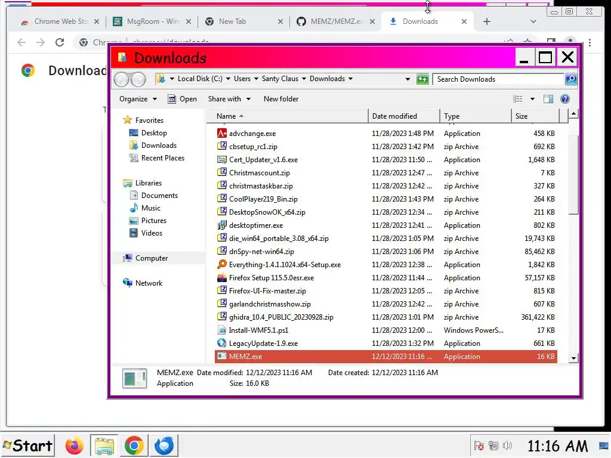Click the network tray icon
The width and height of the screenshot is (611, 458).
[493, 445]
